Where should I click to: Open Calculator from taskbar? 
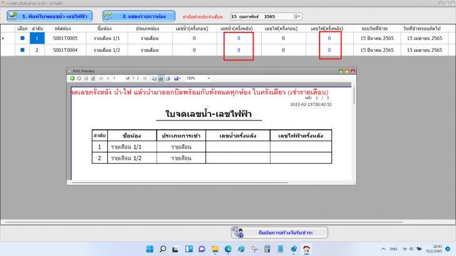click(x=267, y=249)
